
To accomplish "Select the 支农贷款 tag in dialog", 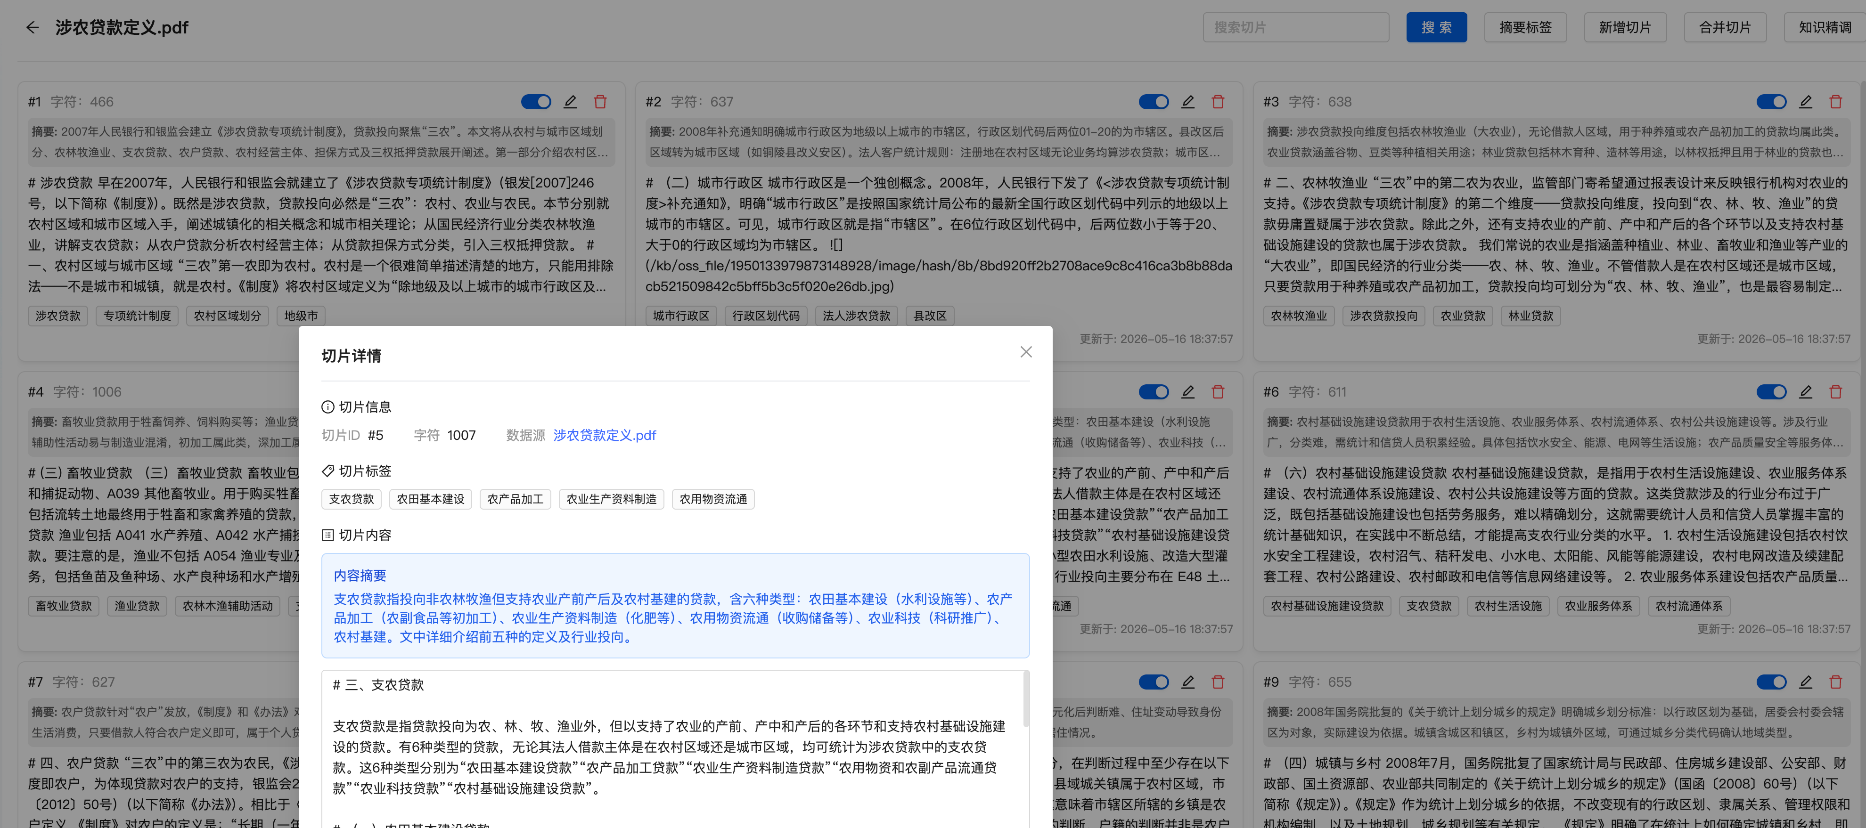I will (352, 499).
